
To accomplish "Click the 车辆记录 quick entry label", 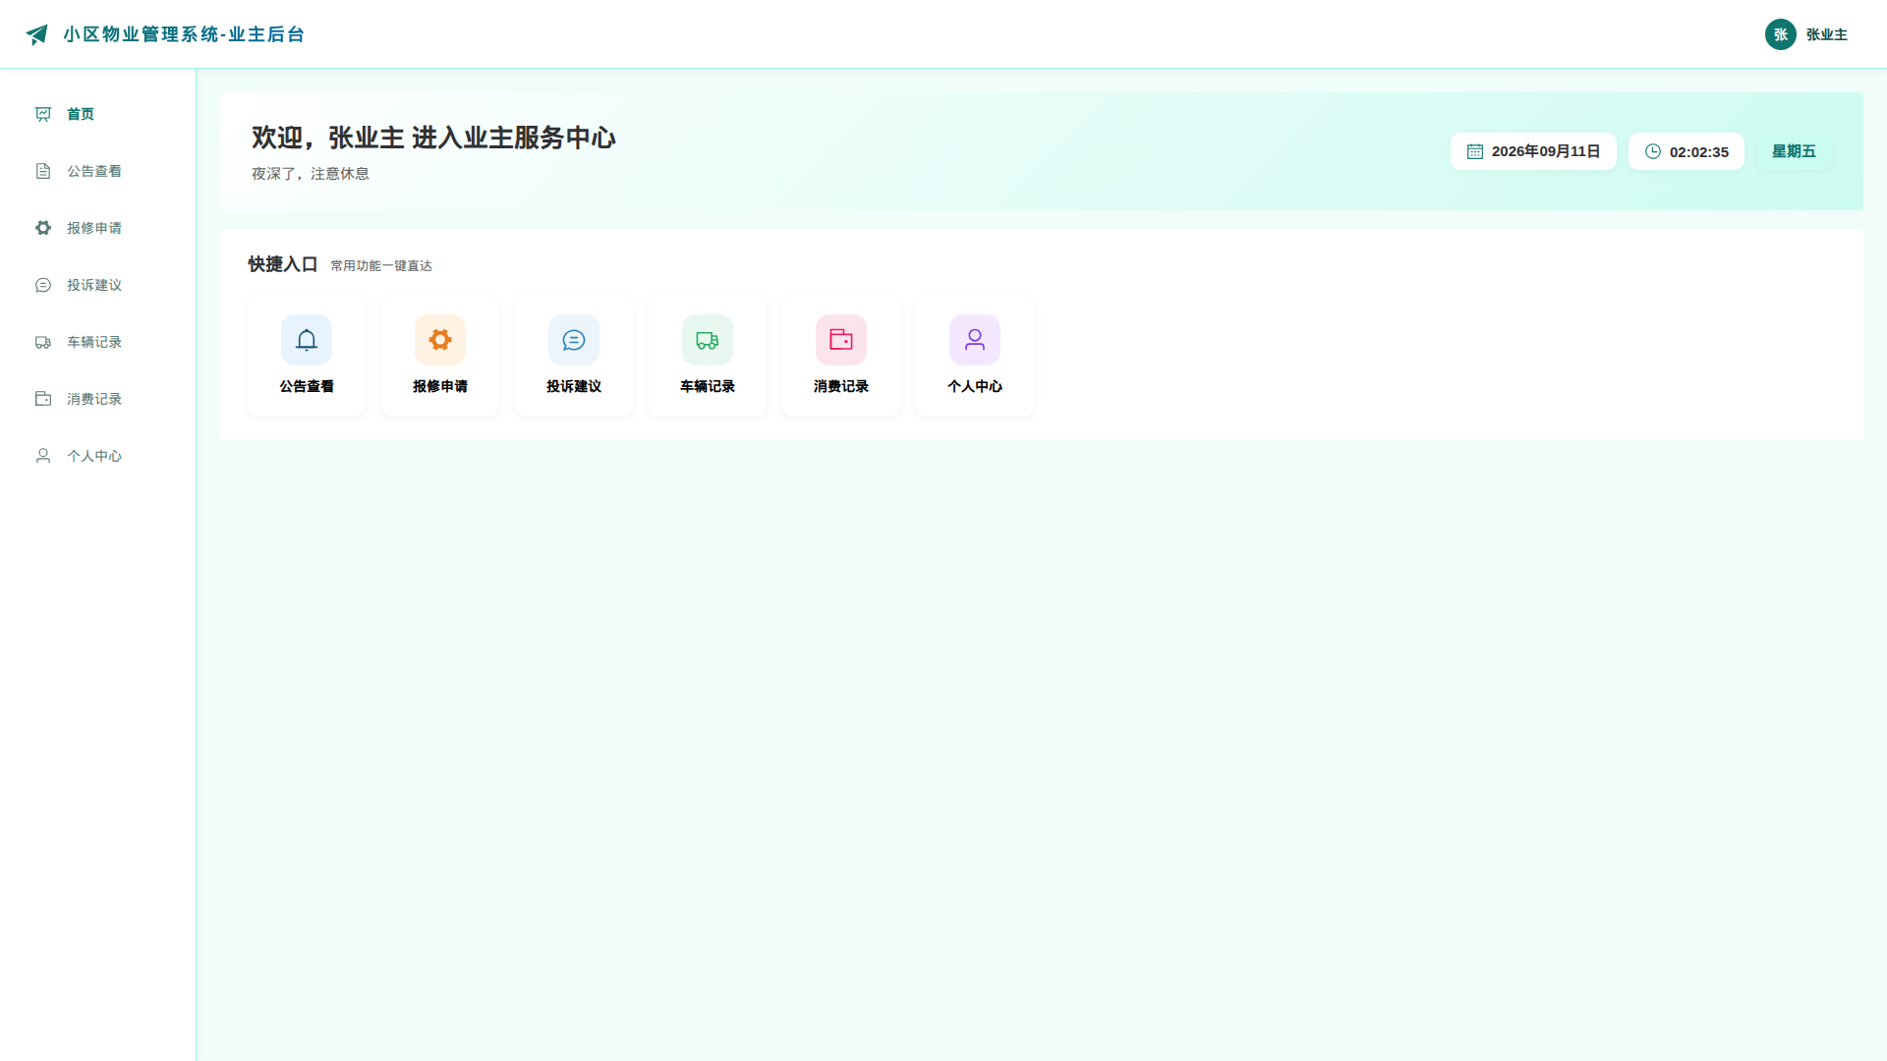I will (708, 386).
